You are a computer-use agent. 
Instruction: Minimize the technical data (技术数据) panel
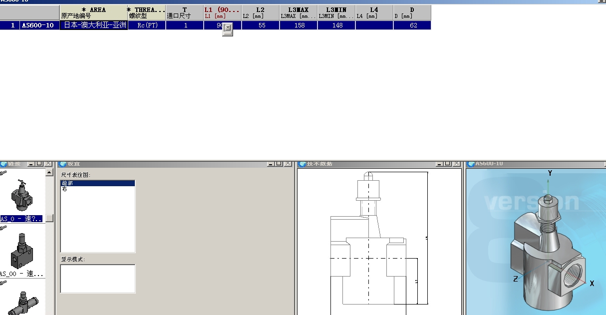439,164
